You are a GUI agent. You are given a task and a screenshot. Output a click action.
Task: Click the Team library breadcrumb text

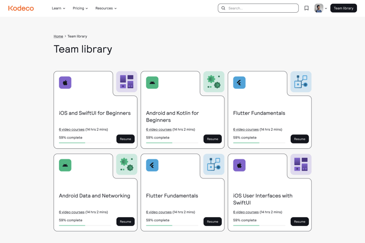[x=77, y=36]
